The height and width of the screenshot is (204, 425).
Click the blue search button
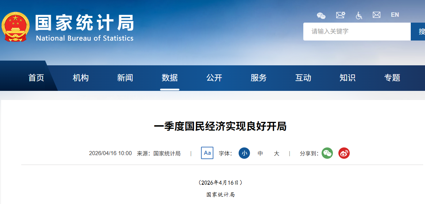point(418,32)
